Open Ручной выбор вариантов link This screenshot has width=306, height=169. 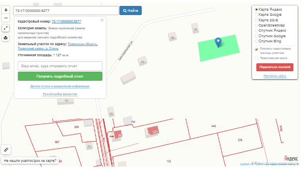click(60, 94)
